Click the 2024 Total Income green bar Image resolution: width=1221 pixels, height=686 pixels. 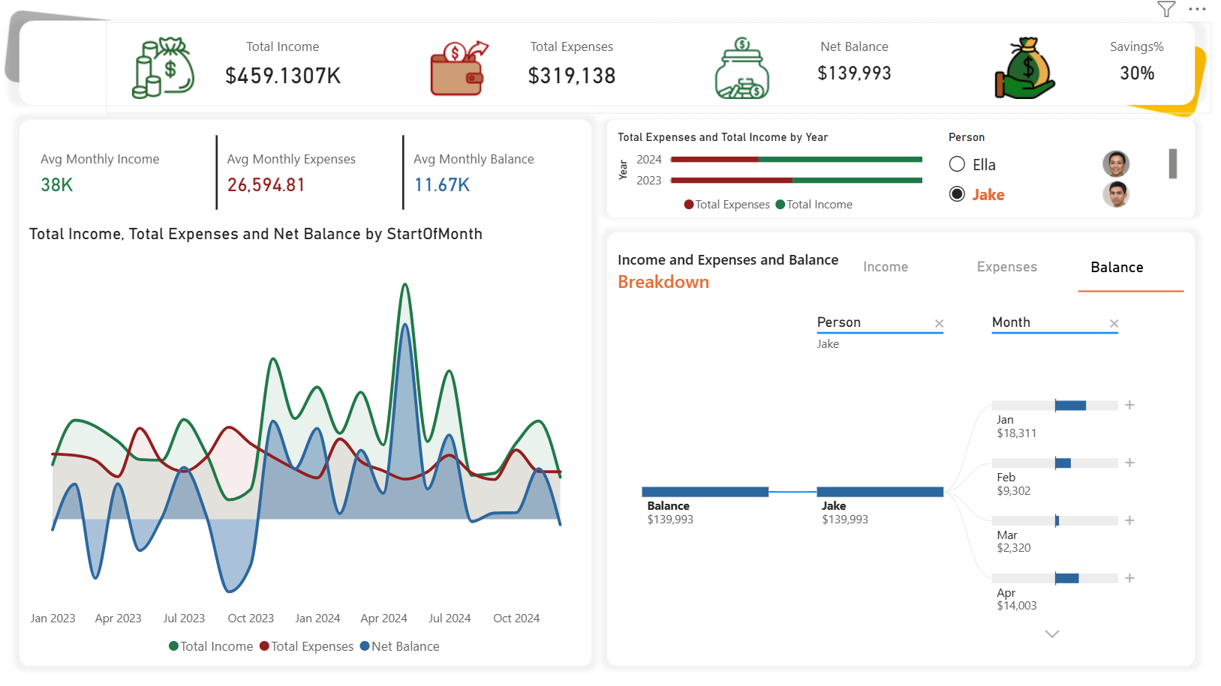(x=840, y=159)
